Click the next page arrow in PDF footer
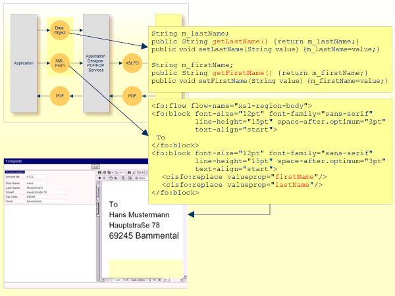395x296 pixels. (x=123, y=280)
